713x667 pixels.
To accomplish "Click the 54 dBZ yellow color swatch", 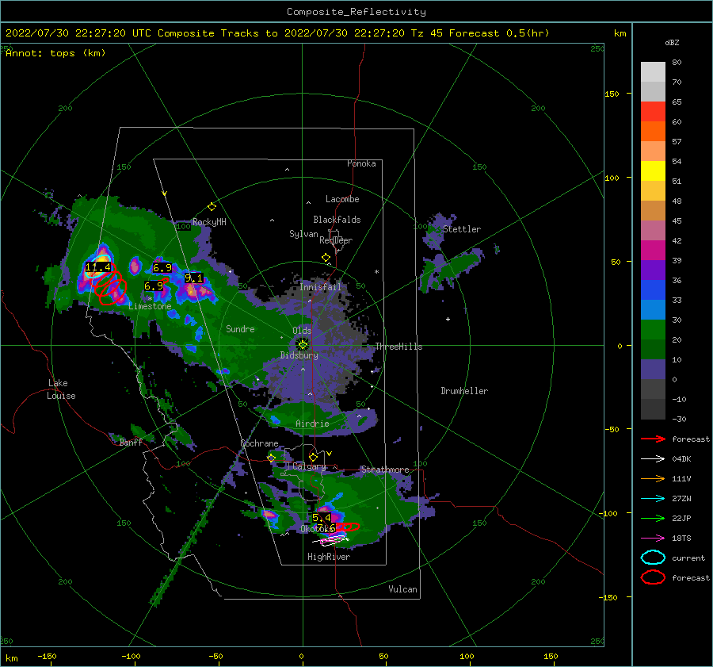I will click(653, 171).
